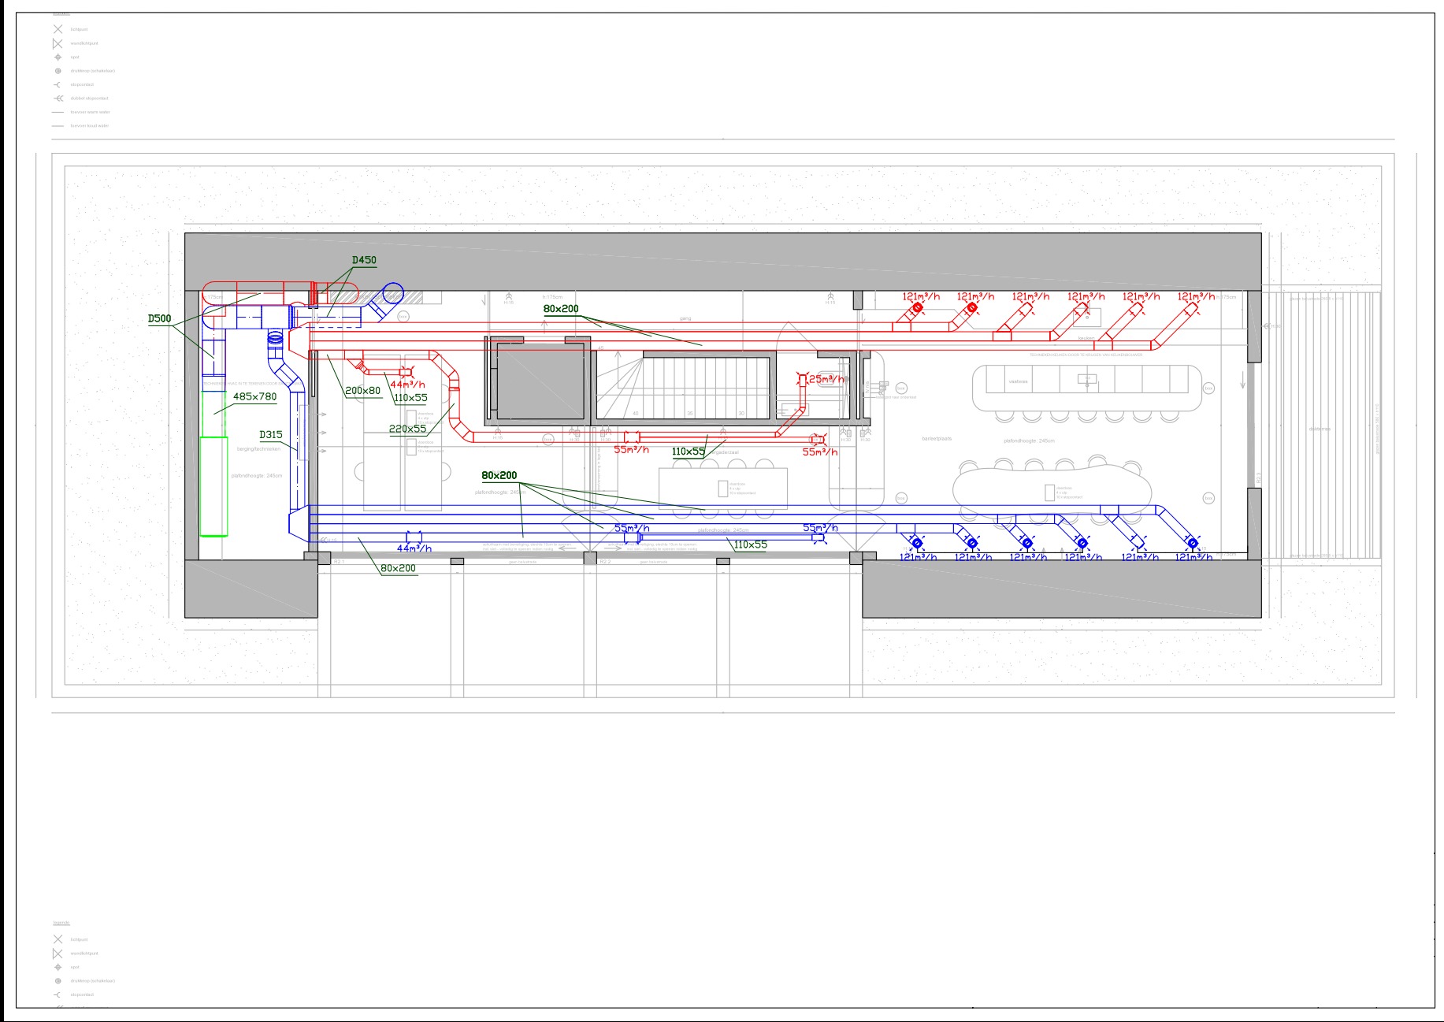The width and height of the screenshot is (1444, 1022).
Task: Click the staircase in the floor plan
Action: click(x=681, y=386)
